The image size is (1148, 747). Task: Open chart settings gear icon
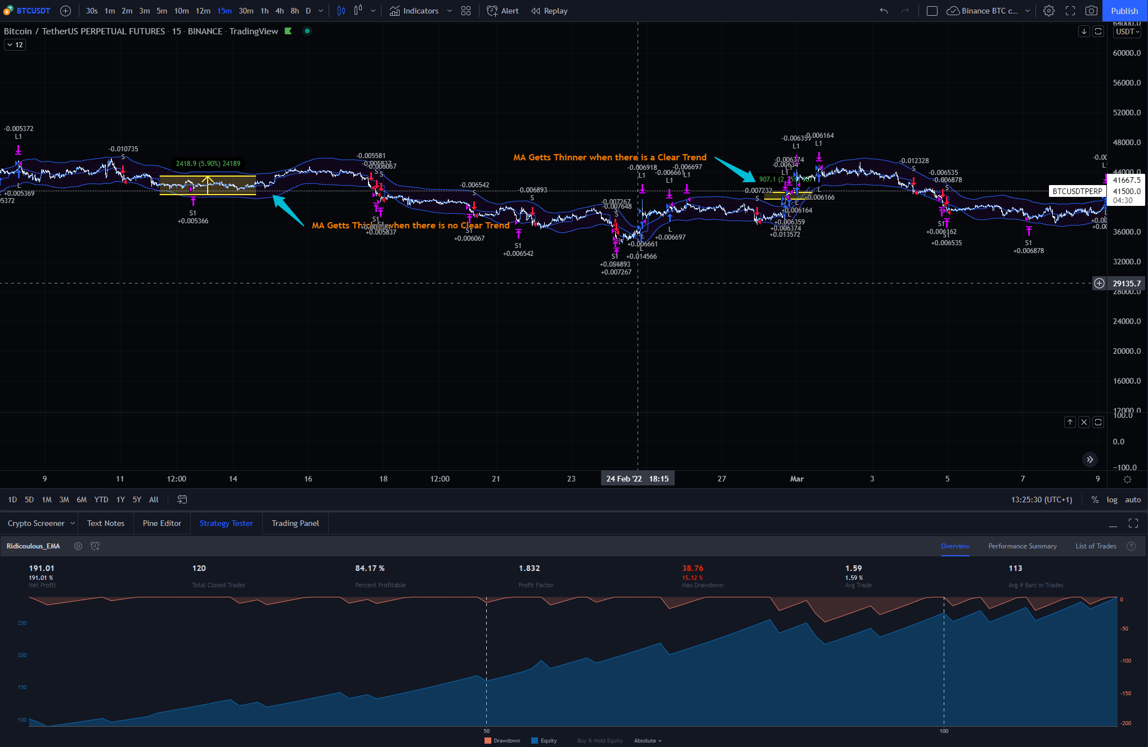click(1049, 11)
